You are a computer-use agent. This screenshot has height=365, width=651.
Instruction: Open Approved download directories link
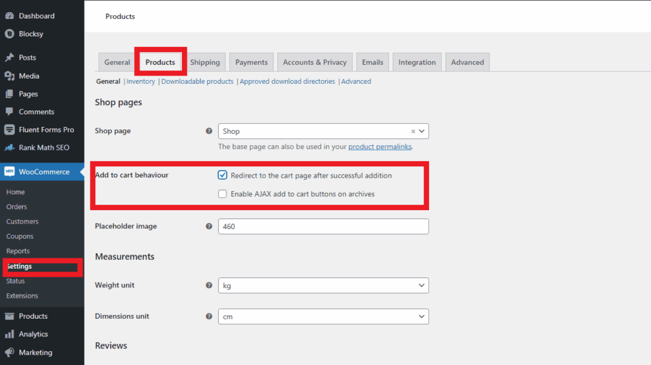click(287, 81)
